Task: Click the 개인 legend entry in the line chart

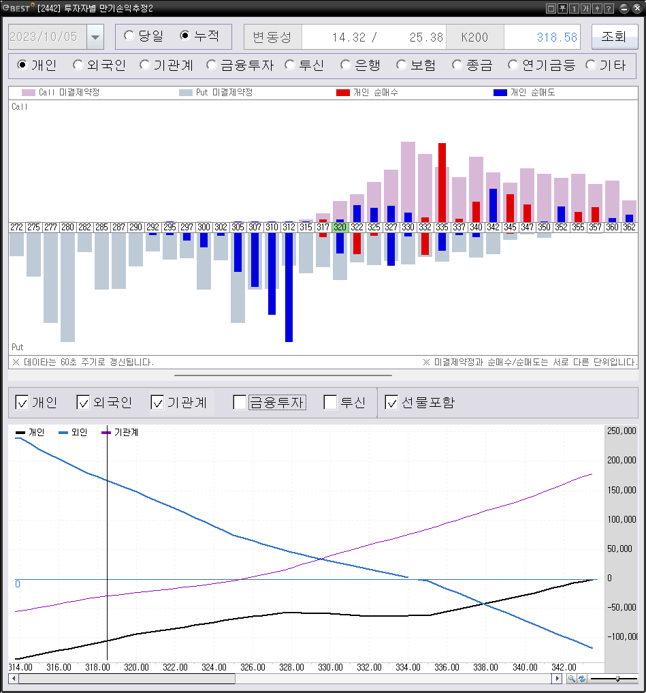Action: coord(30,433)
